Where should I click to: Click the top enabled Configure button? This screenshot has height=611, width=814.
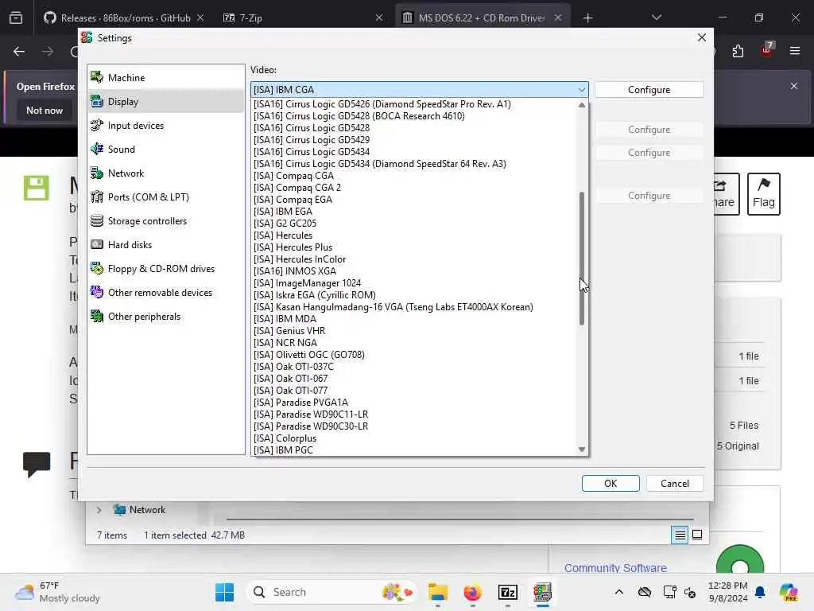pyautogui.click(x=649, y=89)
